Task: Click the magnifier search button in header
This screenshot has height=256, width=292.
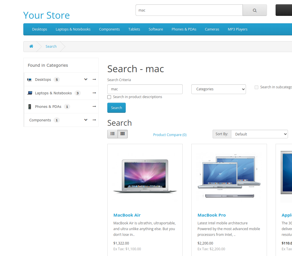Action: [x=255, y=10]
